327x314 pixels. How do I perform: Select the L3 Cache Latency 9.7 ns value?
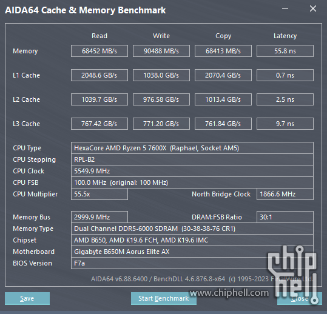(x=285, y=124)
